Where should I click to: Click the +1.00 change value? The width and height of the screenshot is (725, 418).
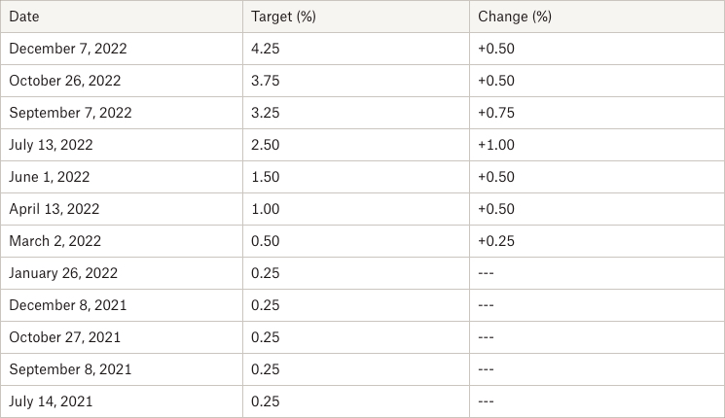point(496,145)
